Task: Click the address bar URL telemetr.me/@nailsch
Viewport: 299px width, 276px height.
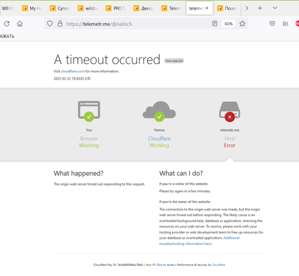Action: click(x=99, y=24)
